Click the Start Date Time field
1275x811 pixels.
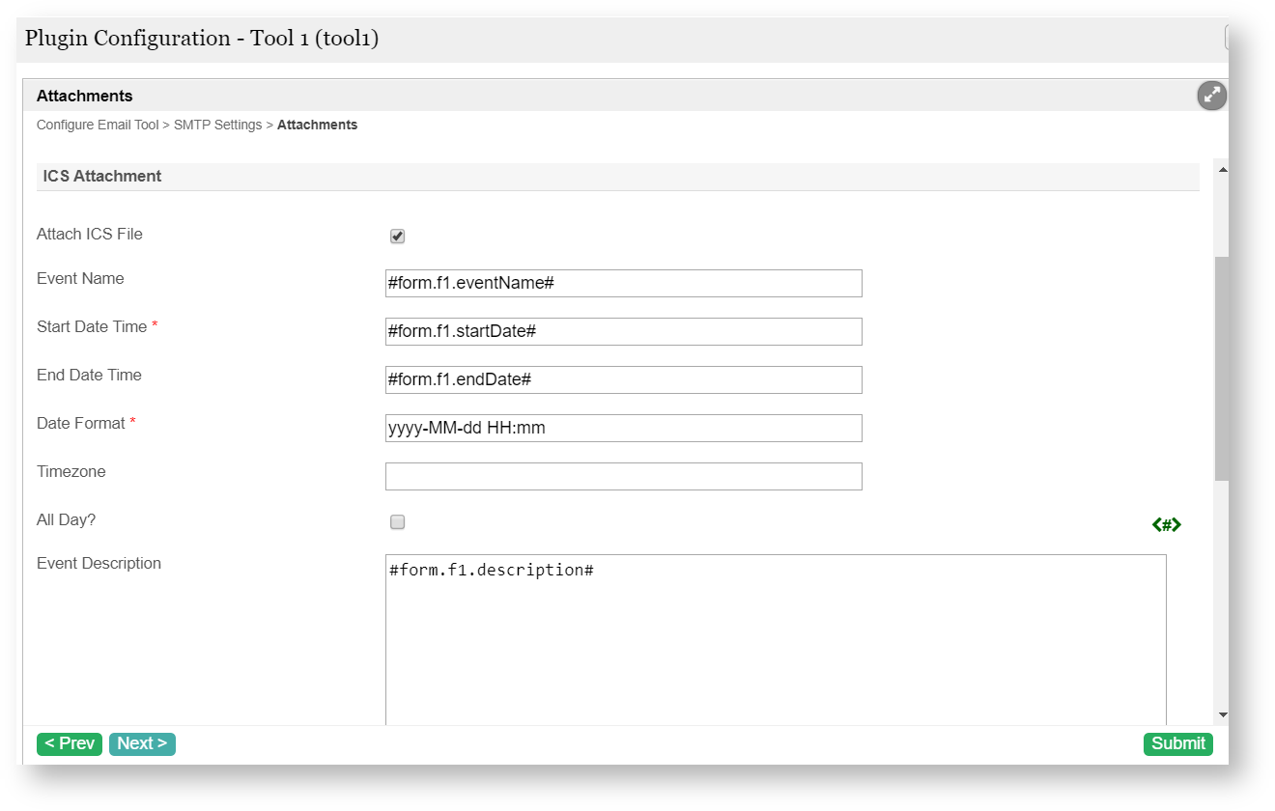(623, 331)
